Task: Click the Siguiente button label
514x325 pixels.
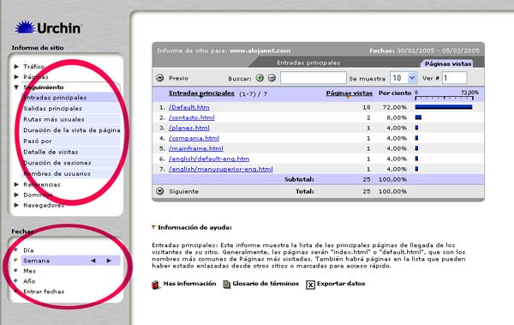Action: 183,191
